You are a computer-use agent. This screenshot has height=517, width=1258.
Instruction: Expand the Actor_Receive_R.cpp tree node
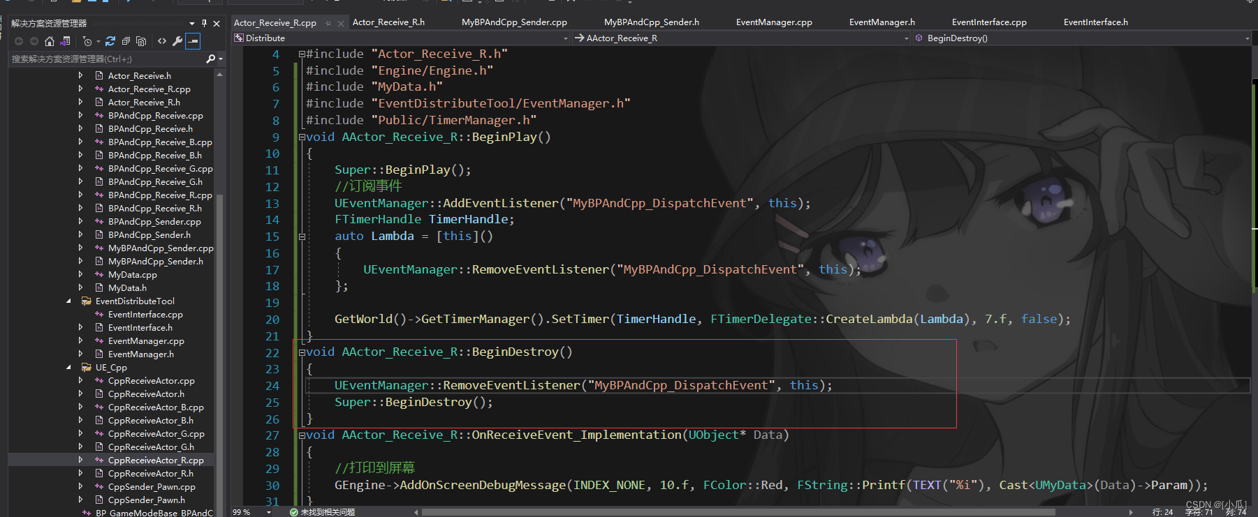(80, 89)
